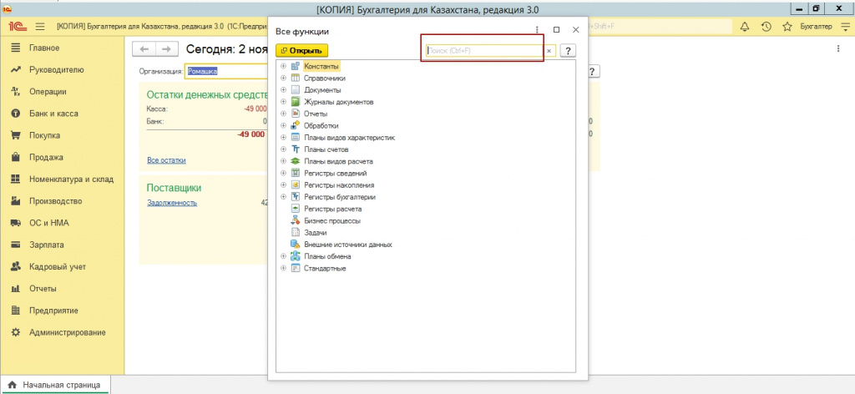Click Задачи icon in tree
The image size is (855, 394).
click(295, 233)
